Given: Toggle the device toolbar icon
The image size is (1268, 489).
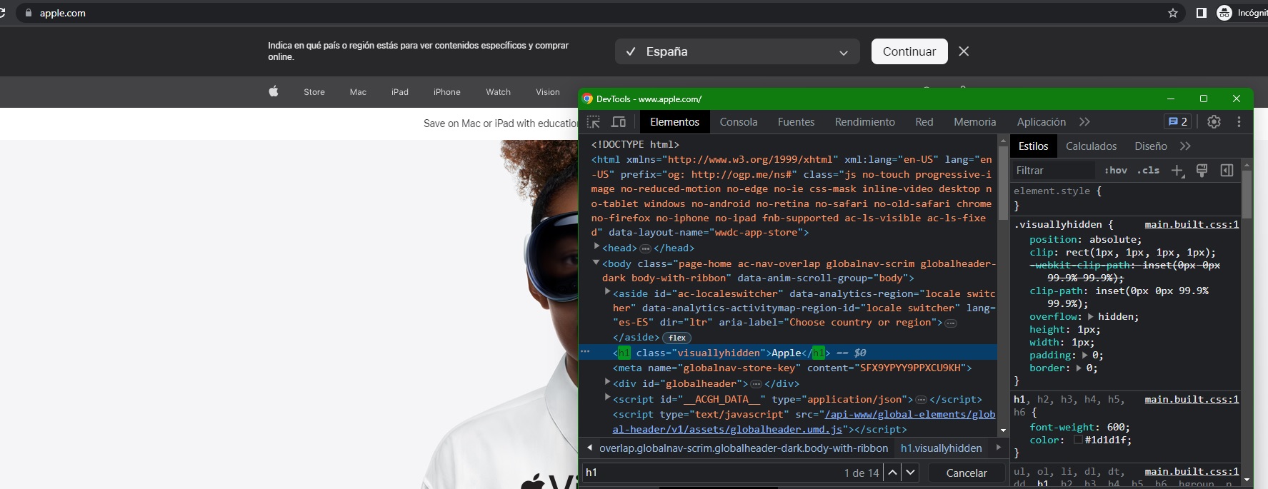Looking at the screenshot, I should point(619,122).
